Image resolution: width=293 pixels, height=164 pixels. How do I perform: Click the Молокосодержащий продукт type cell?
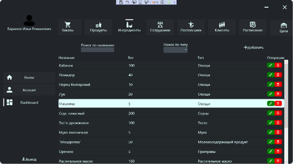[223, 142]
